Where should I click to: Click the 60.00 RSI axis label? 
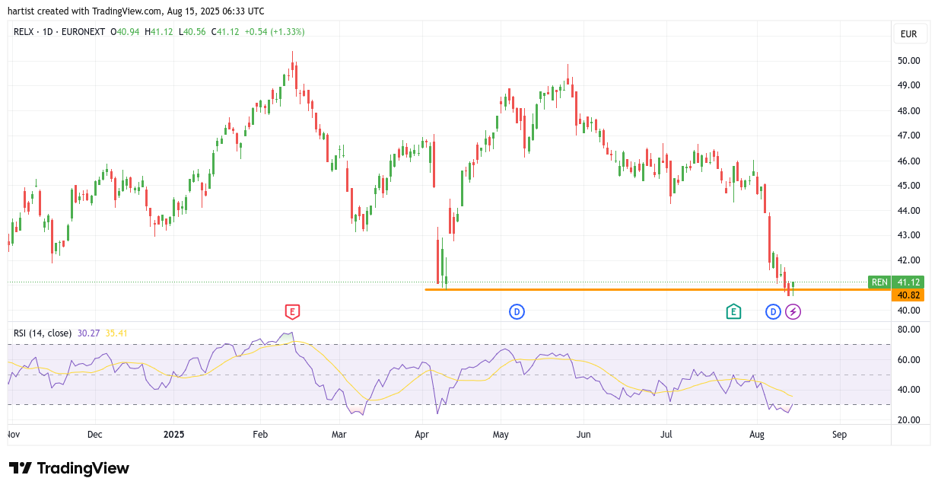click(909, 359)
